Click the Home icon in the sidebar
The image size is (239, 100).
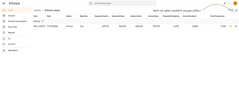4,10
